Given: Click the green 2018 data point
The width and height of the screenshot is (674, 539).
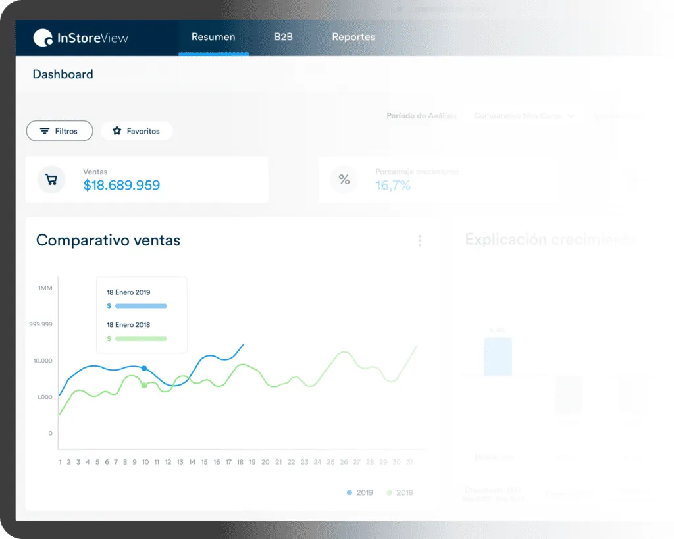Looking at the screenshot, I should [144, 385].
